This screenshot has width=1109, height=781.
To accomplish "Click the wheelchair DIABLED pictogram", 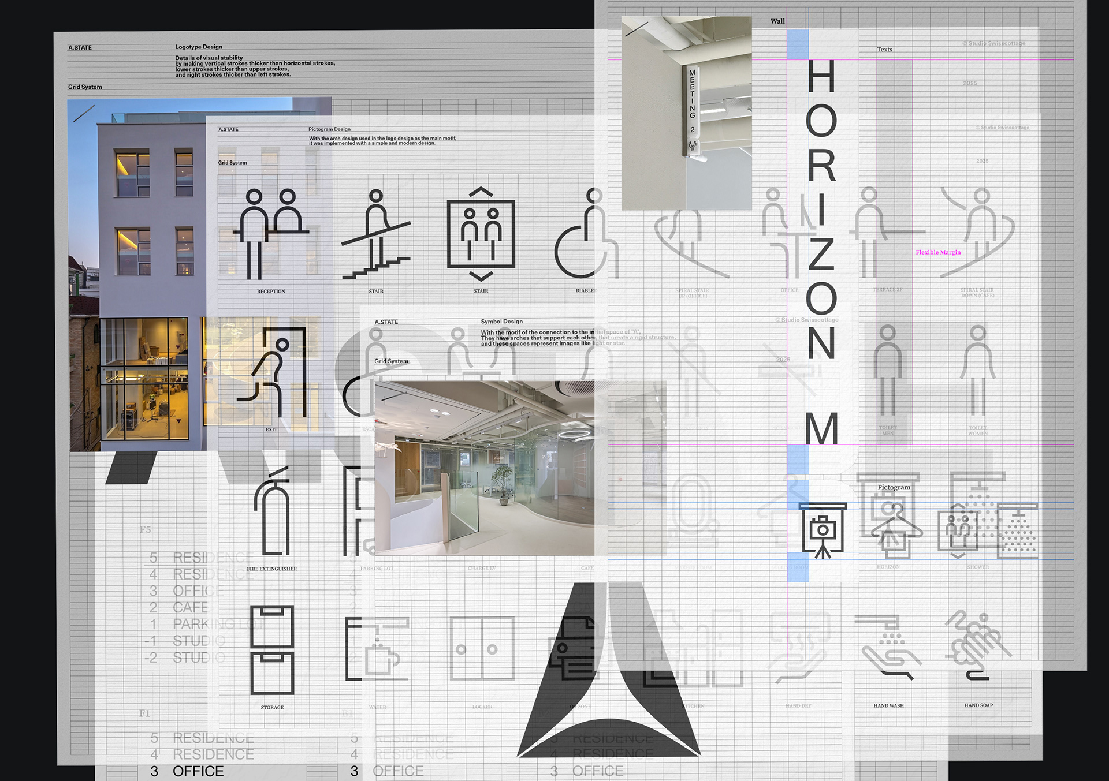I will click(586, 233).
